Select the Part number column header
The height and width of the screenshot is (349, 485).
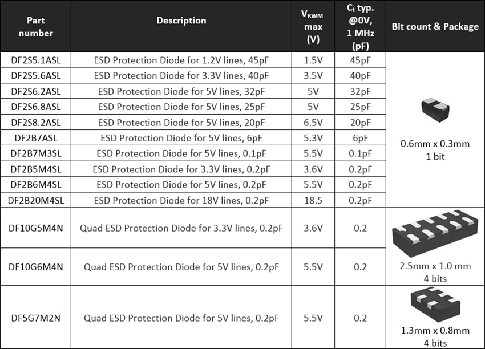(x=35, y=27)
